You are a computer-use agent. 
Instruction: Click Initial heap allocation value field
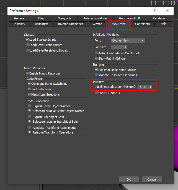(143, 87)
